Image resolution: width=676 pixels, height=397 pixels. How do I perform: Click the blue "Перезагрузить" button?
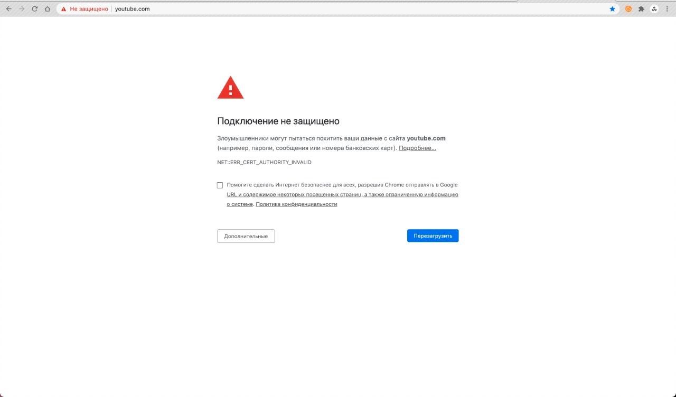tap(433, 236)
